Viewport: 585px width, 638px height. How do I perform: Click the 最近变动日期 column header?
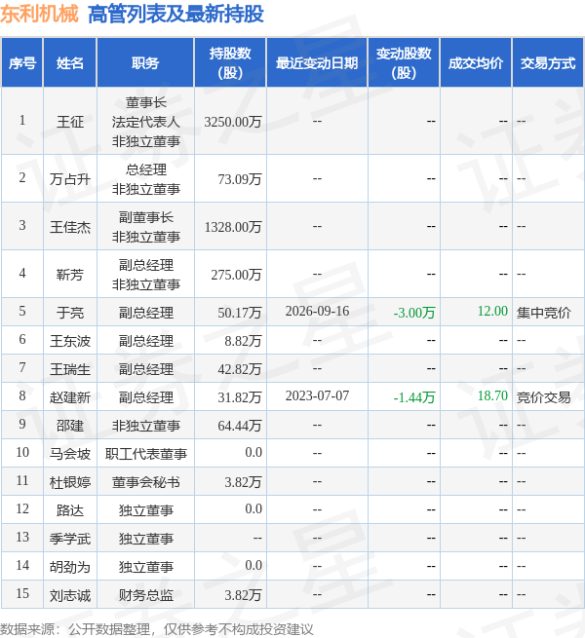click(x=317, y=62)
